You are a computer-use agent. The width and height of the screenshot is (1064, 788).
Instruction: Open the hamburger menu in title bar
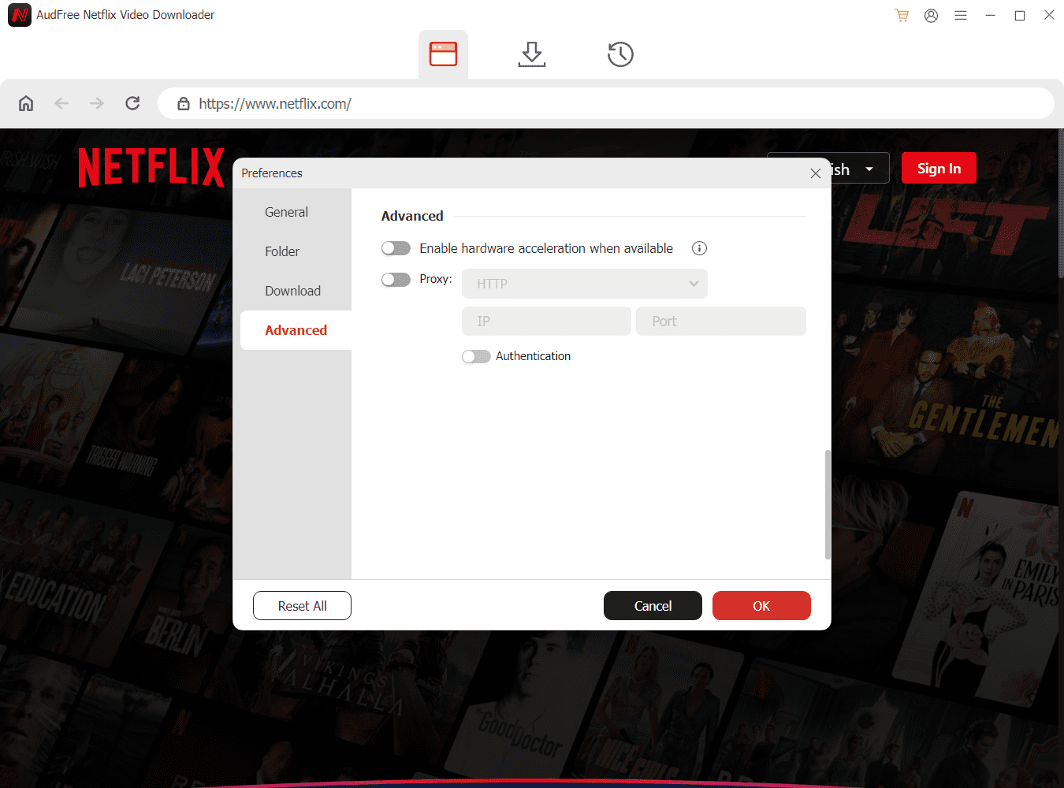tap(961, 15)
